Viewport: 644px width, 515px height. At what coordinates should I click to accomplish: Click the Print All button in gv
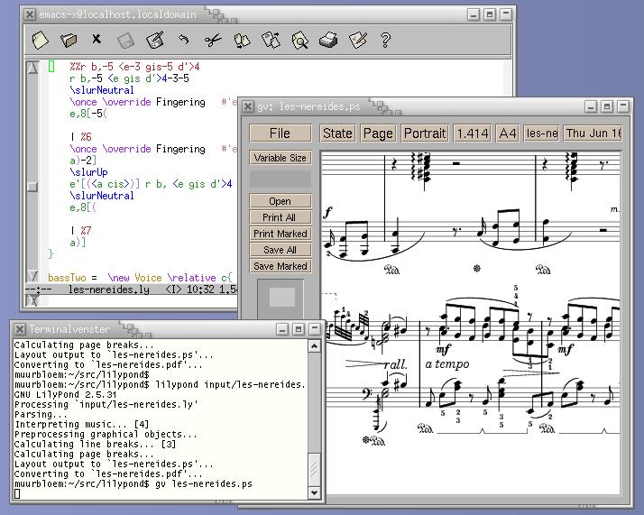click(281, 217)
